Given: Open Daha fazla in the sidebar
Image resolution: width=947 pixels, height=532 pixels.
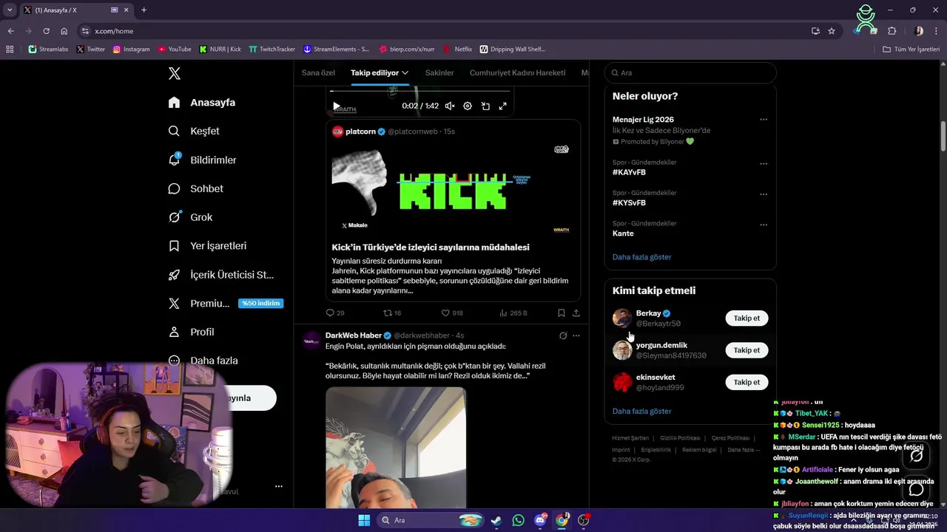Looking at the screenshot, I should (x=203, y=361).
